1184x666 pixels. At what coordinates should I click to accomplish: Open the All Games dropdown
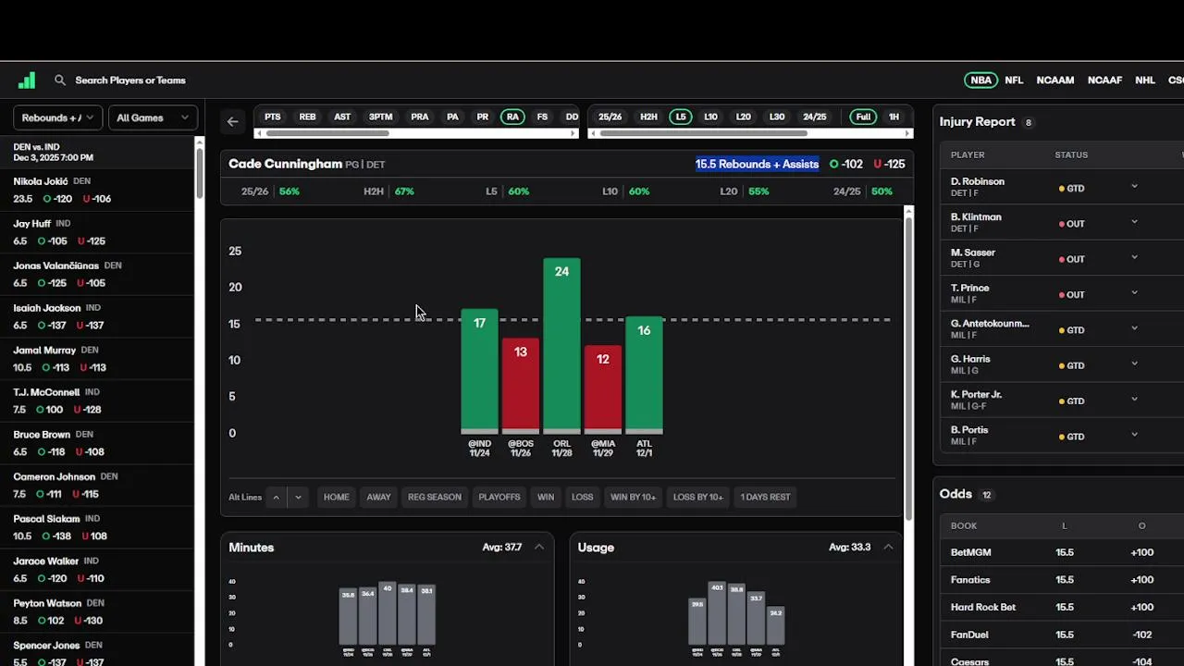point(153,117)
